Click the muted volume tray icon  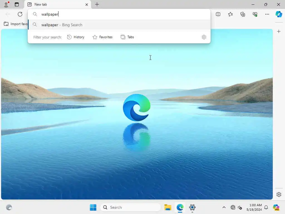point(240,207)
